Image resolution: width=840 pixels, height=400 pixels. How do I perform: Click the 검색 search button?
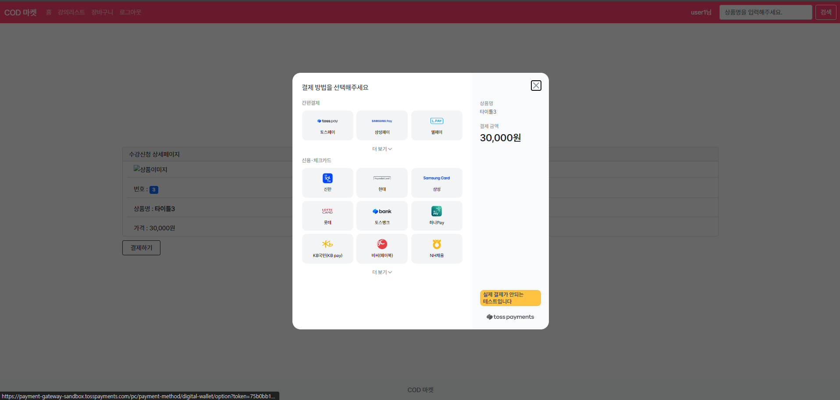pyautogui.click(x=826, y=12)
